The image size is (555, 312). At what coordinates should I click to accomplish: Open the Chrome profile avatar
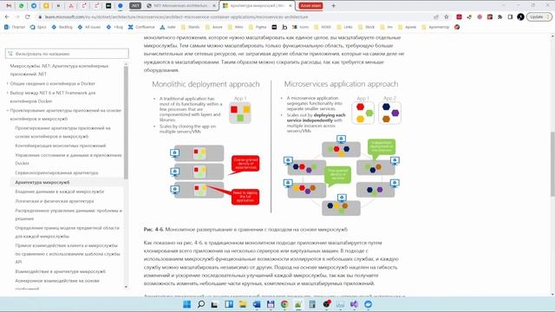[x=520, y=16]
